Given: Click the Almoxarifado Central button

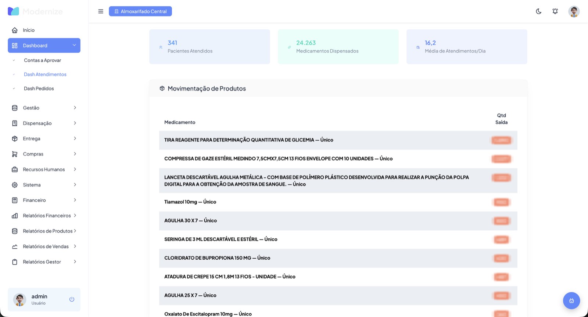Looking at the screenshot, I should pos(140,11).
